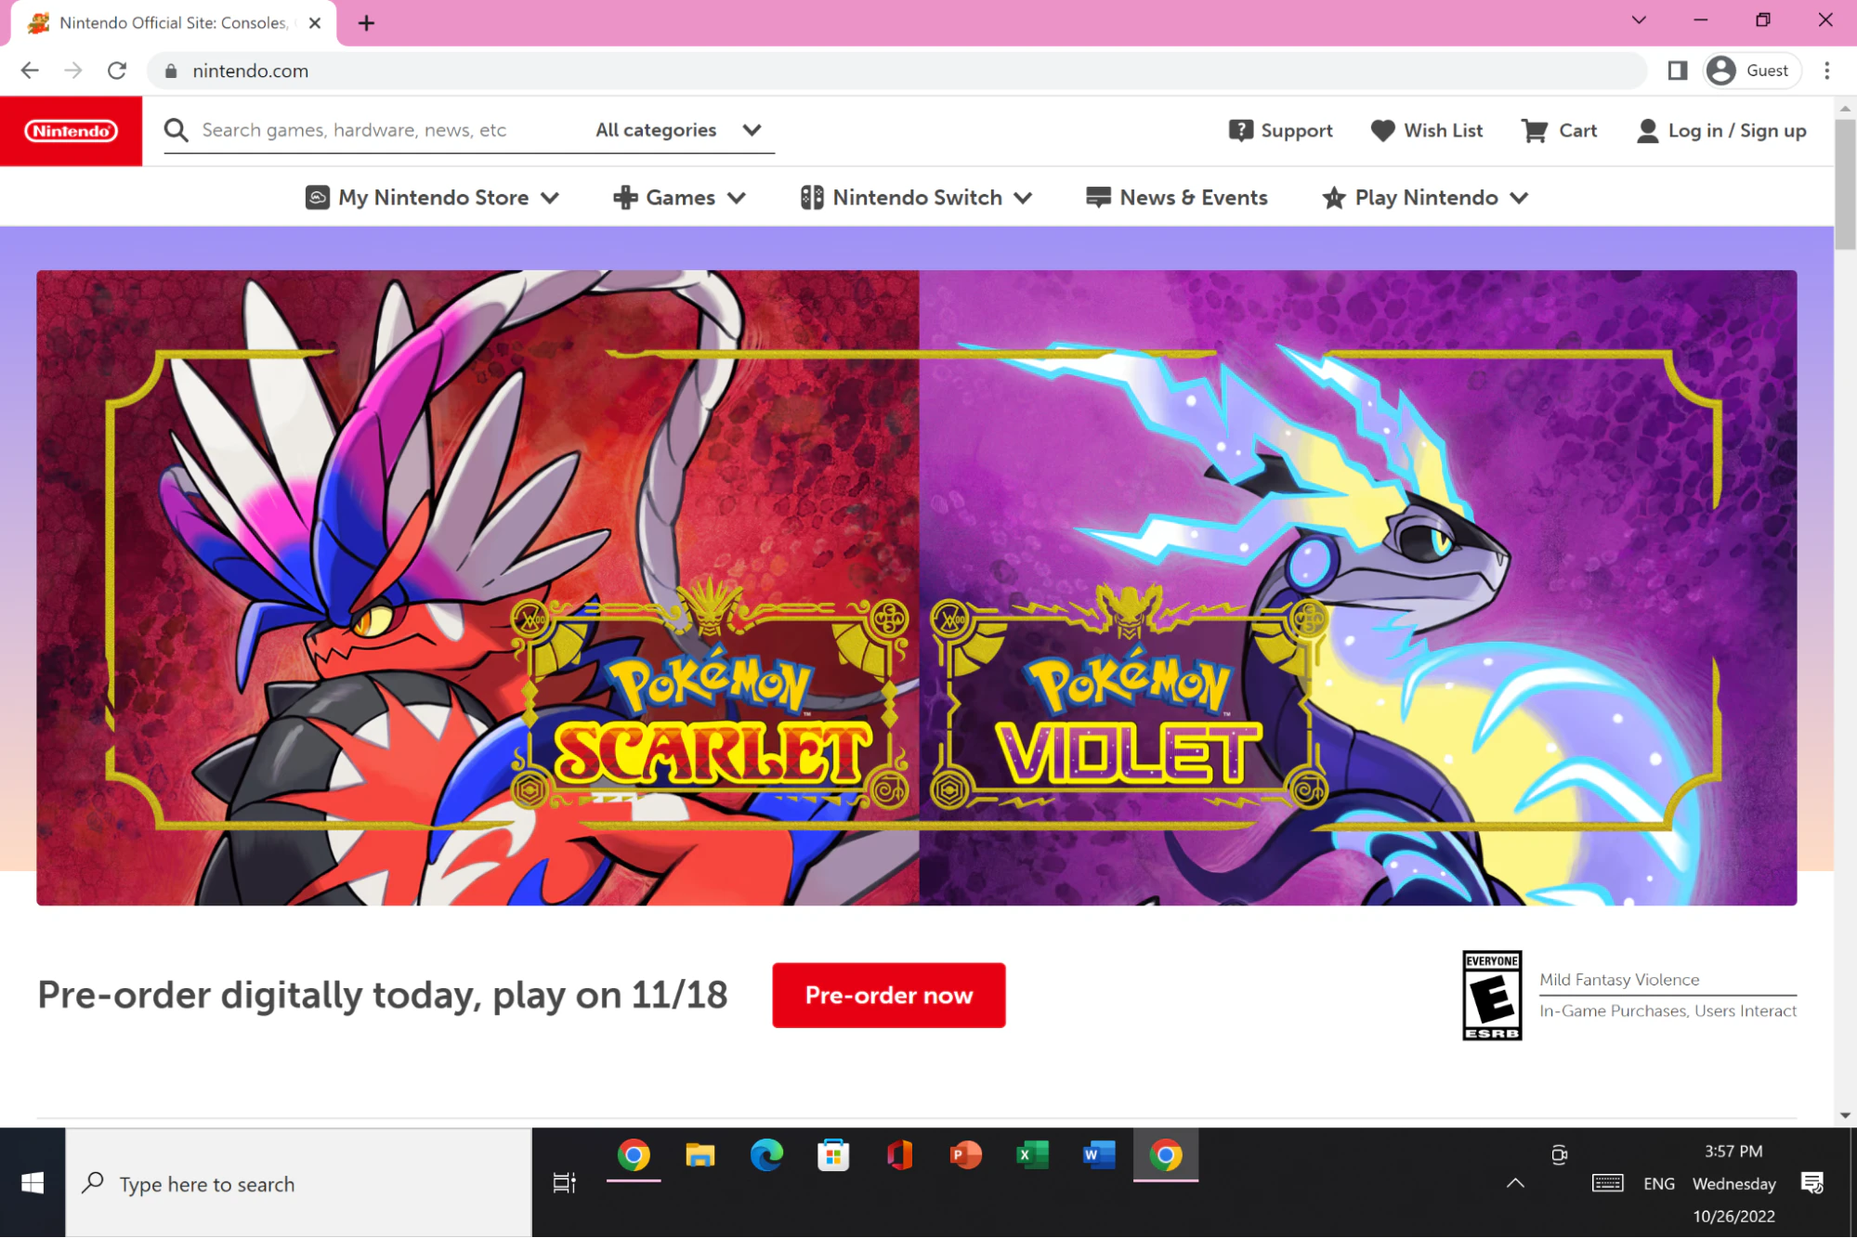This screenshot has height=1238, width=1857.
Task: Click the active Chrome taskbar icon
Action: (1165, 1155)
